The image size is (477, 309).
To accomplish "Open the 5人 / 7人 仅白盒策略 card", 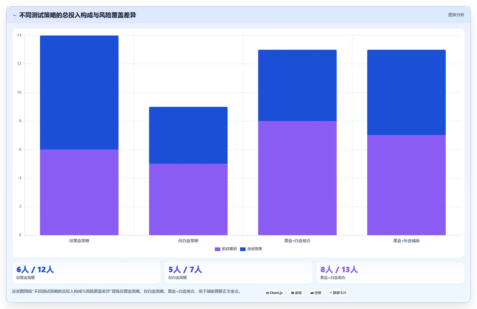I will [x=238, y=273].
